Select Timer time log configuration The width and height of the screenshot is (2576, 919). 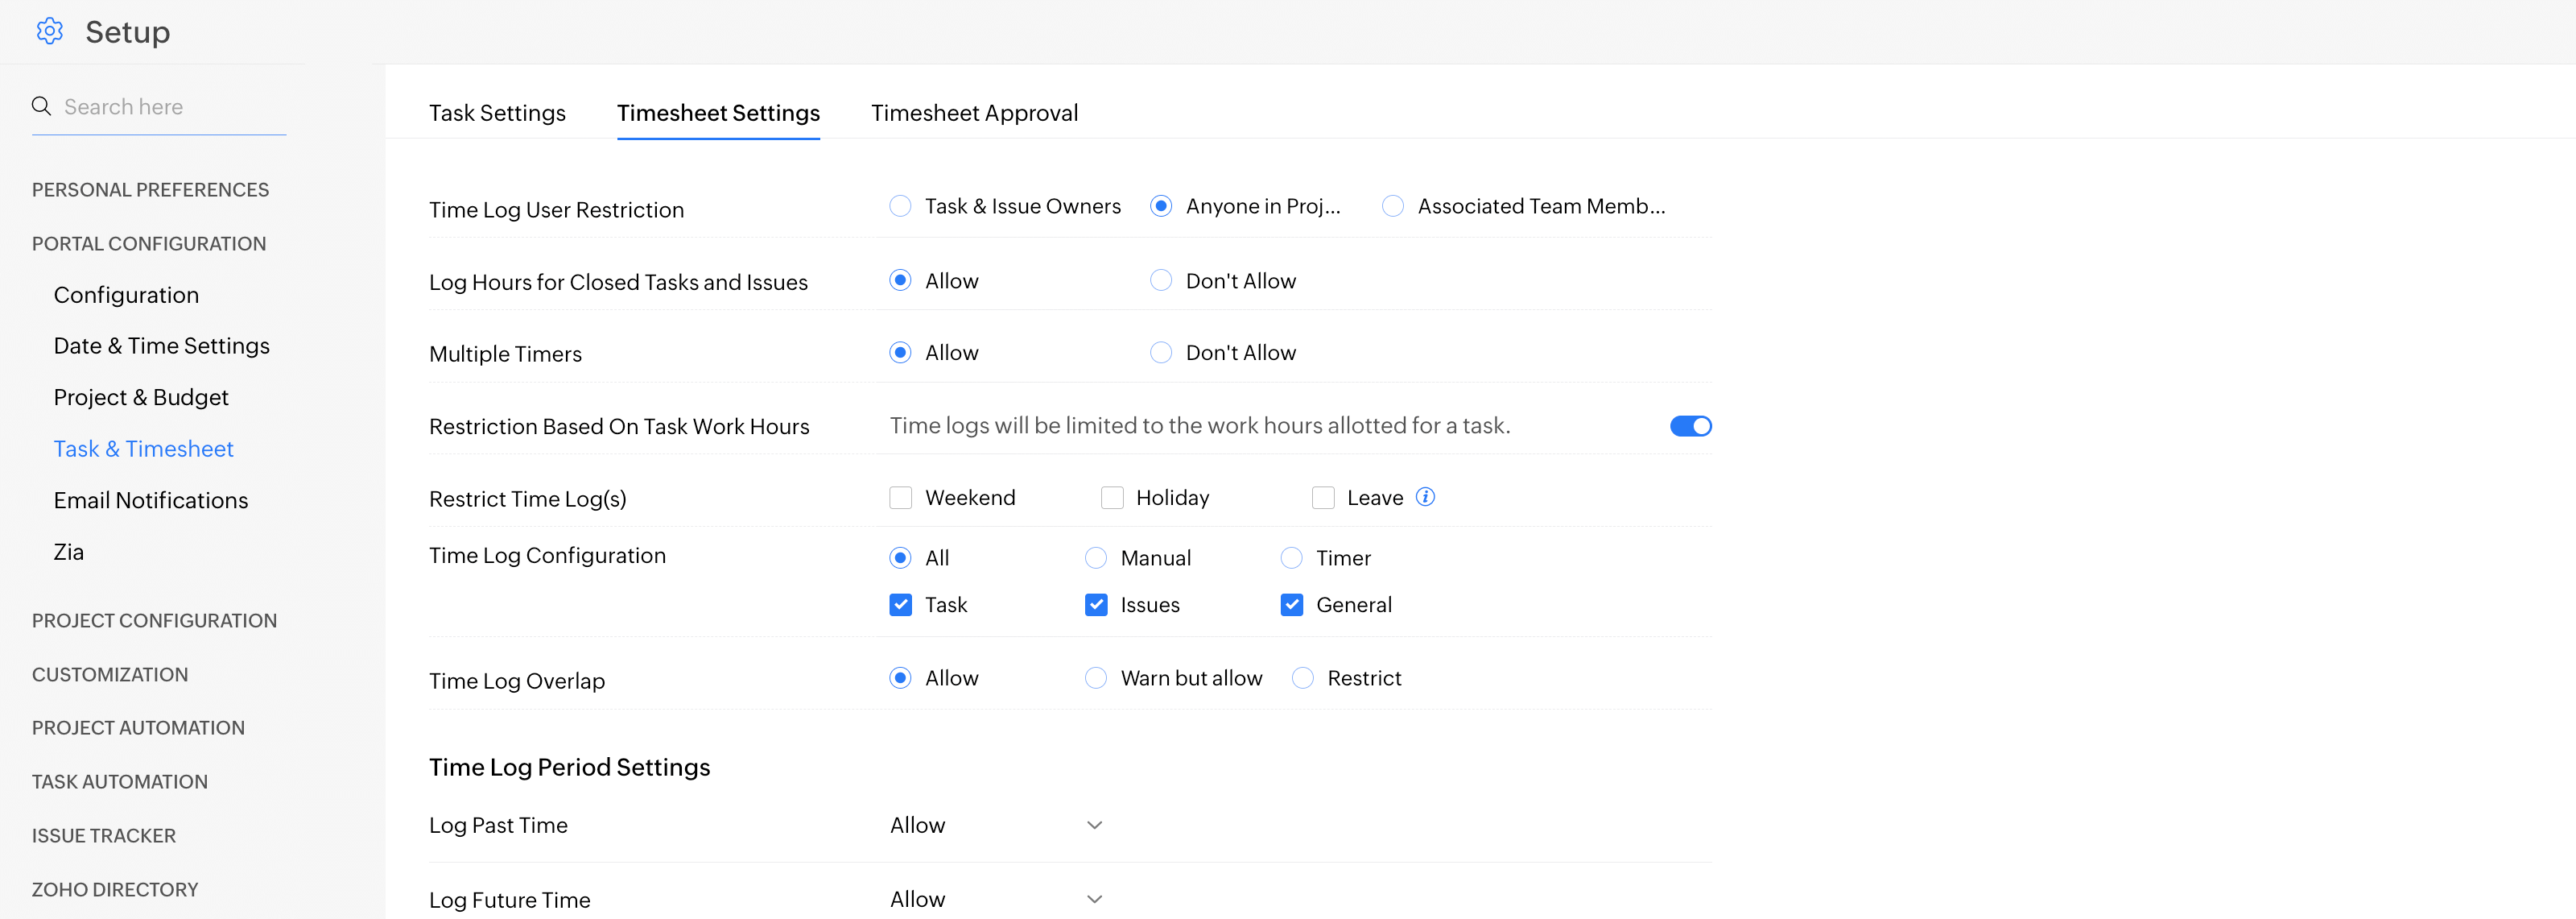(x=1291, y=558)
